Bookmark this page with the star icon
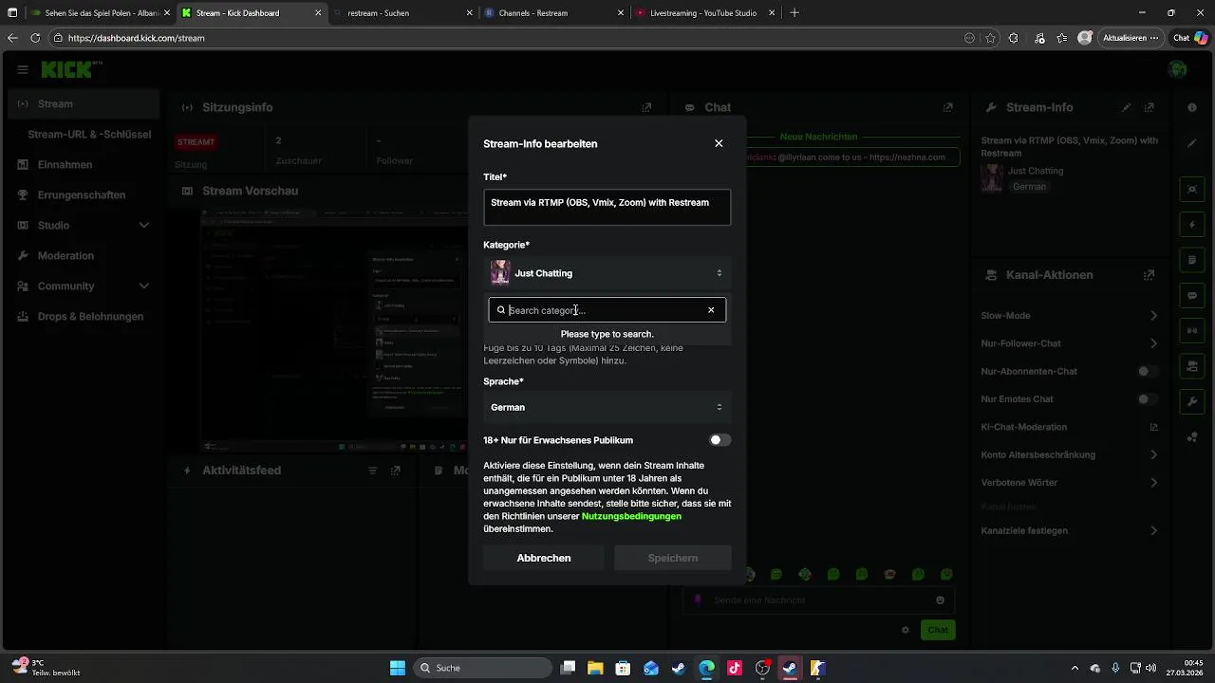1215x683 pixels. click(991, 38)
